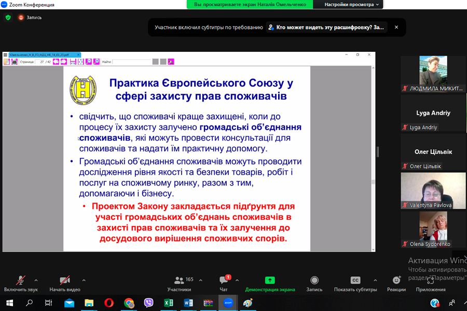This screenshot has width=467, height=311.
Task: Click the green encryption shield icon
Action: coord(8,18)
